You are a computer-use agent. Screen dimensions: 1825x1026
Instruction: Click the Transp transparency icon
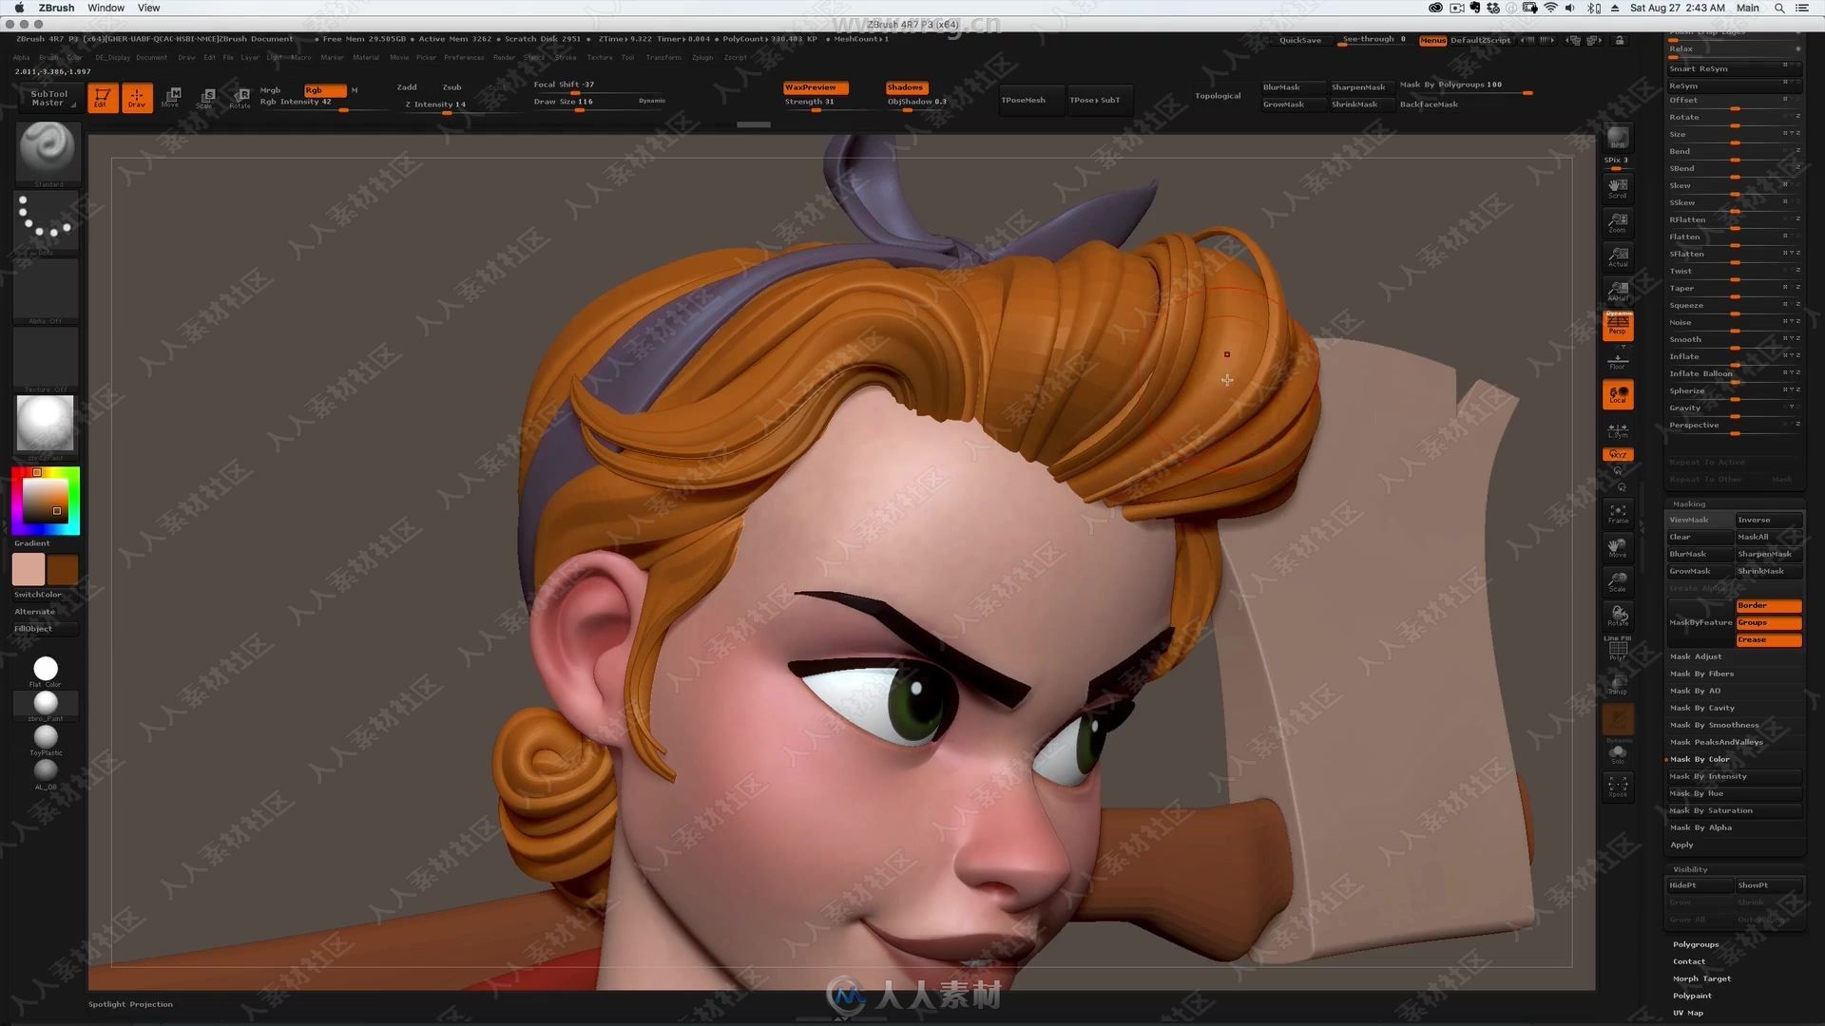tap(1618, 685)
